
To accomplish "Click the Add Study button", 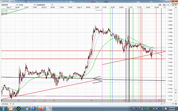I will 5,104.
